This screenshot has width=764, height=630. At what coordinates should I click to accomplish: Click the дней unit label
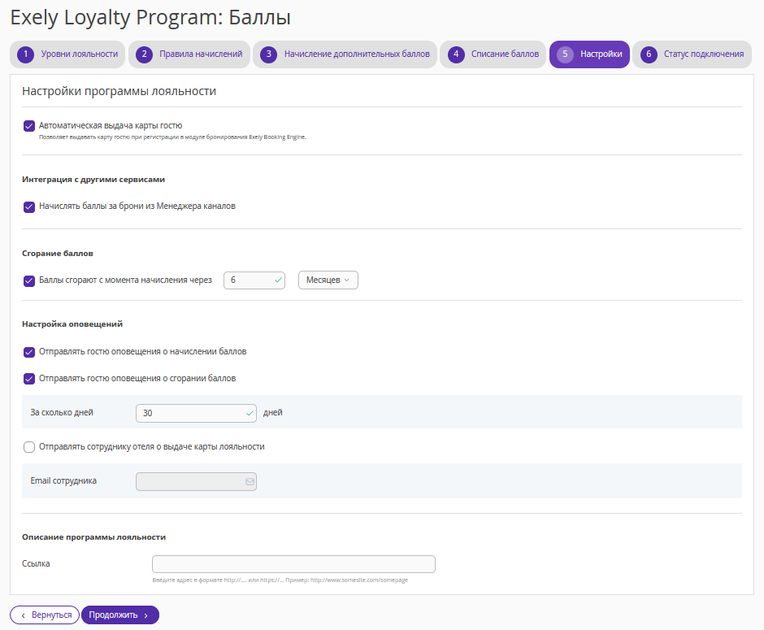[x=273, y=413]
